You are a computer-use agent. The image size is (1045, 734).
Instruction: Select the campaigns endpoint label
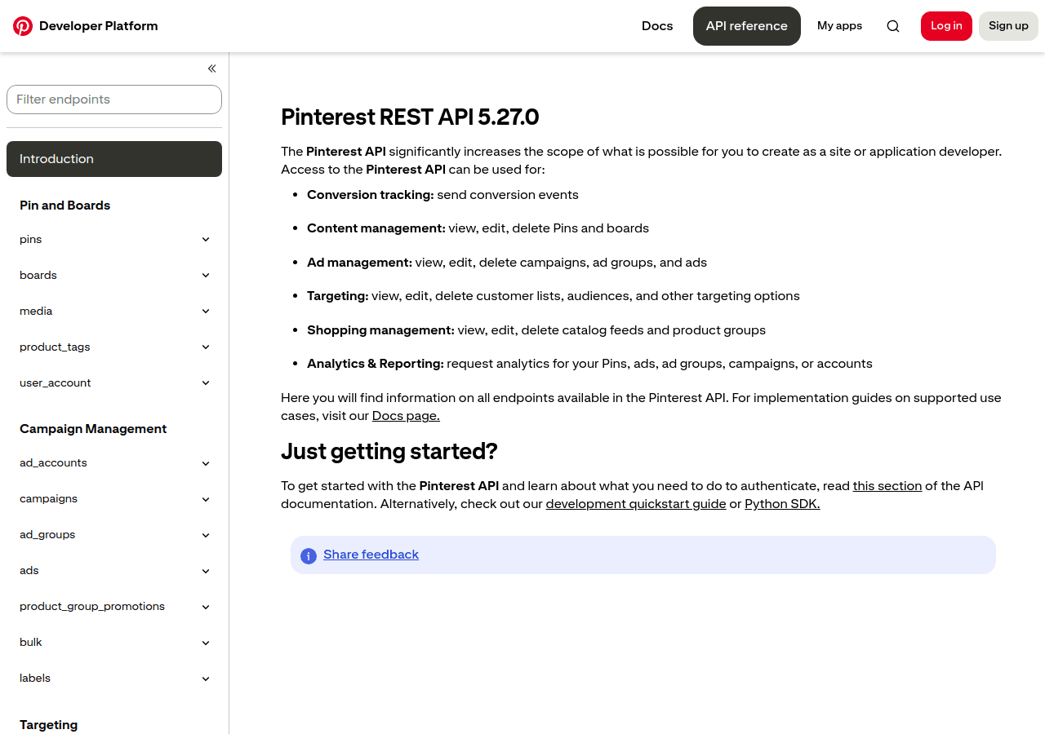pyautogui.click(x=48, y=499)
